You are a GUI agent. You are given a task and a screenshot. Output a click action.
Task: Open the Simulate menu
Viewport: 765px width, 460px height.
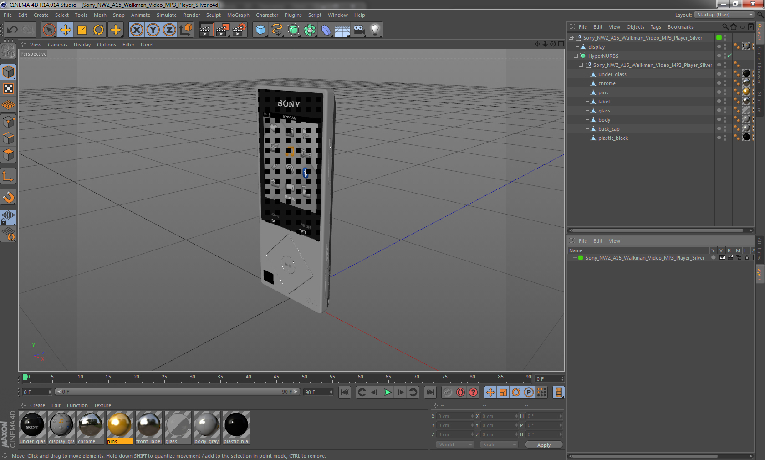[167, 15]
